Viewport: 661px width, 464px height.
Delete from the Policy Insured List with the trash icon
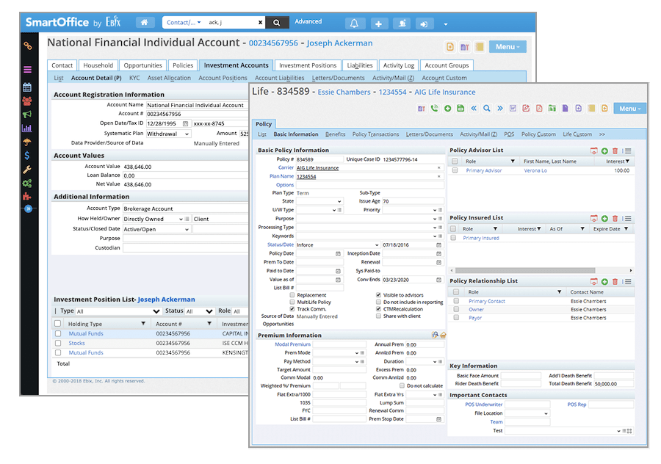click(615, 218)
